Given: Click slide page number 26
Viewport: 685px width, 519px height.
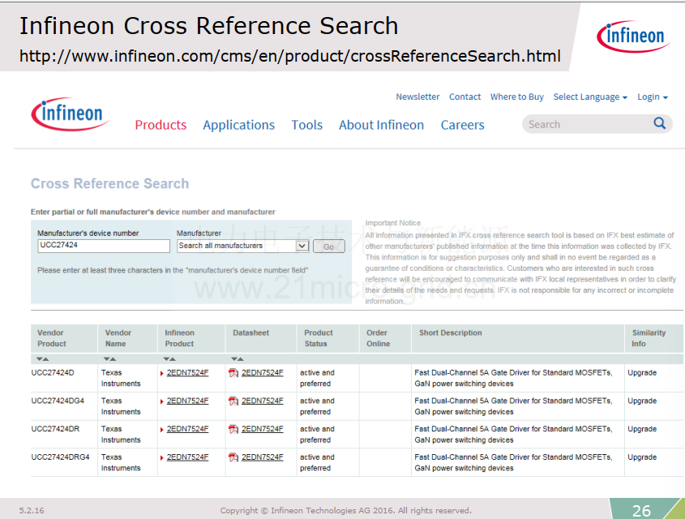Looking at the screenshot, I should 641,510.
